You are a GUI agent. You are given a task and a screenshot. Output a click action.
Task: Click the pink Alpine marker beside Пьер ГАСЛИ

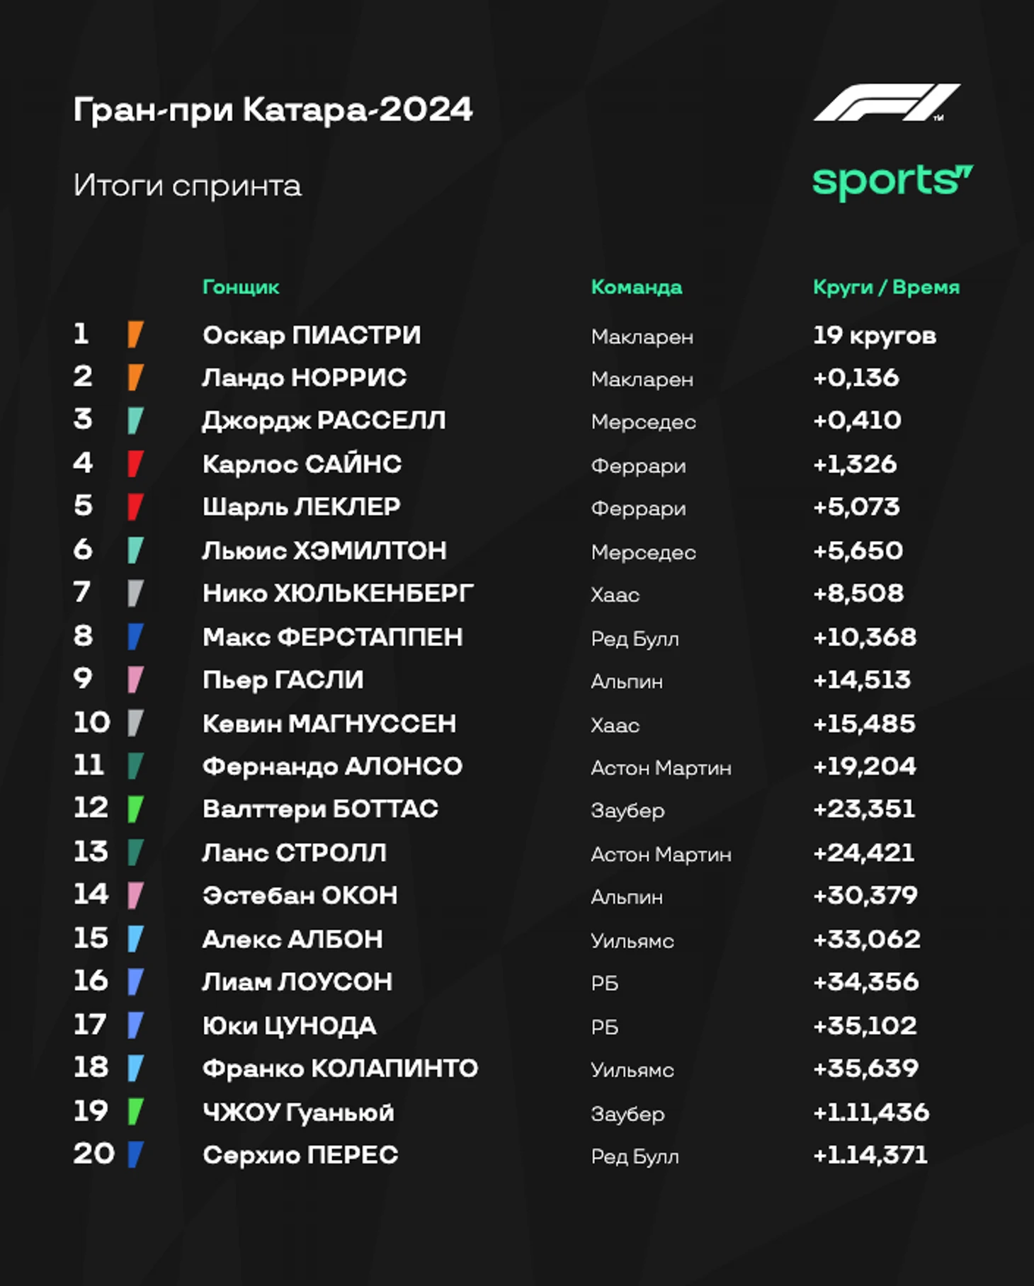[135, 680]
